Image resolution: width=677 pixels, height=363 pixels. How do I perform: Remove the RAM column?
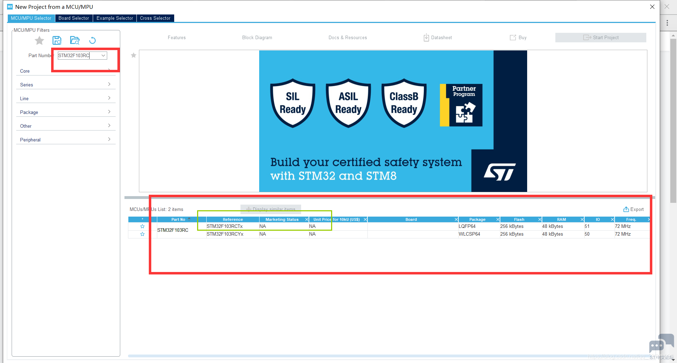(582, 219)
